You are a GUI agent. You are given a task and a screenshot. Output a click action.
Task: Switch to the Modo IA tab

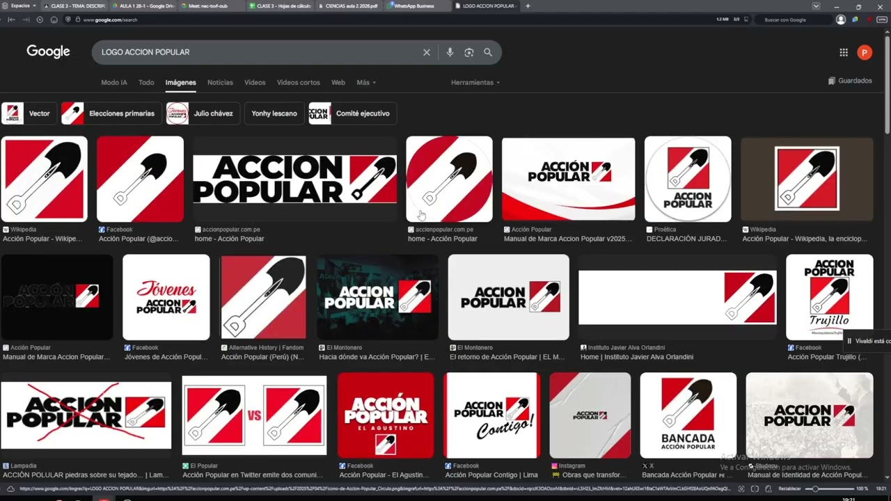[114, 82]
